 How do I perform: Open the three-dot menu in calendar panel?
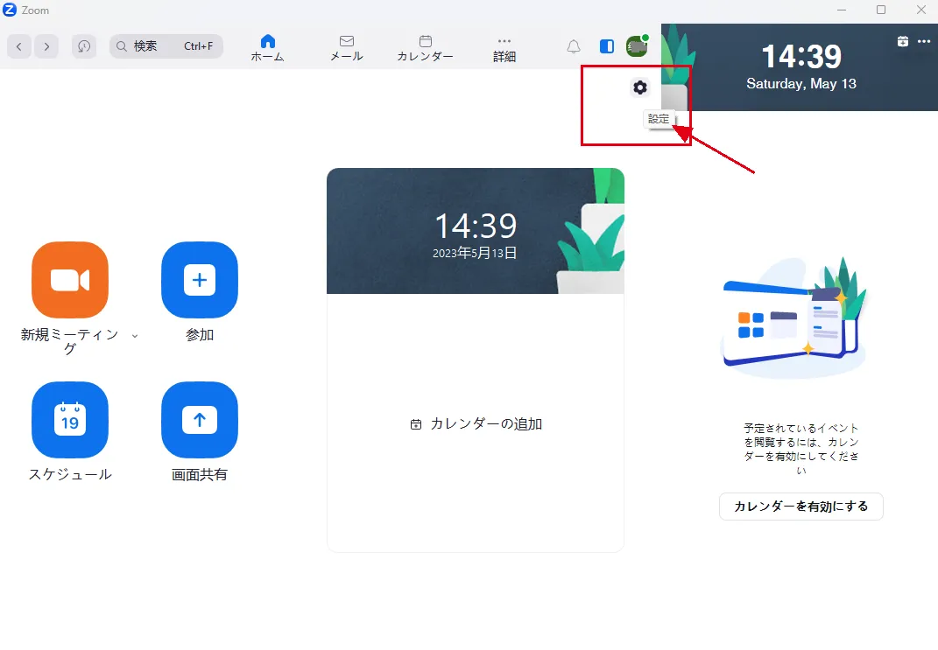click(924, 41)
